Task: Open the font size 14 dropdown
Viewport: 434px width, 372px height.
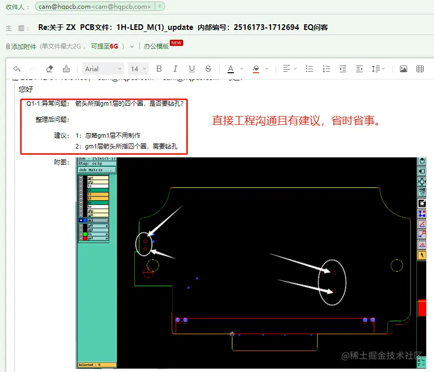Action: pyautogui.click(x=138, y=69)
